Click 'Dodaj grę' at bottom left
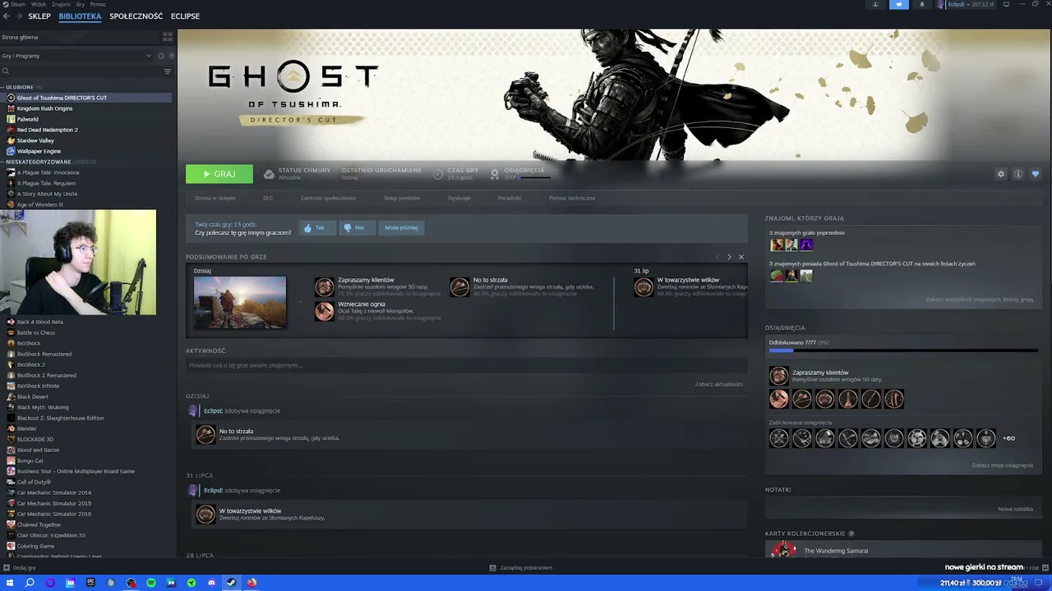Screen dimensions: 1052x591 20,568
